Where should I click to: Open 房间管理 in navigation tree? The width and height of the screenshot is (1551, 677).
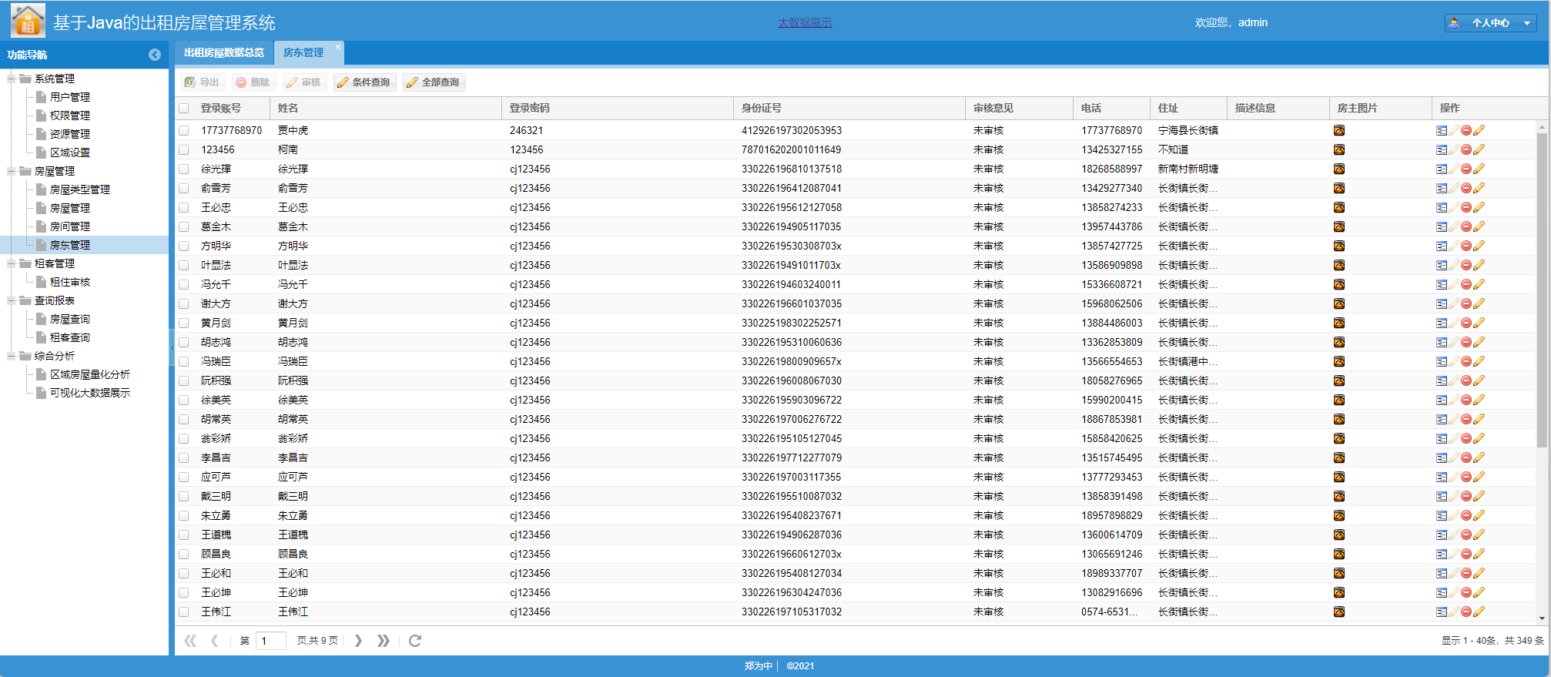tap(70, 226)
